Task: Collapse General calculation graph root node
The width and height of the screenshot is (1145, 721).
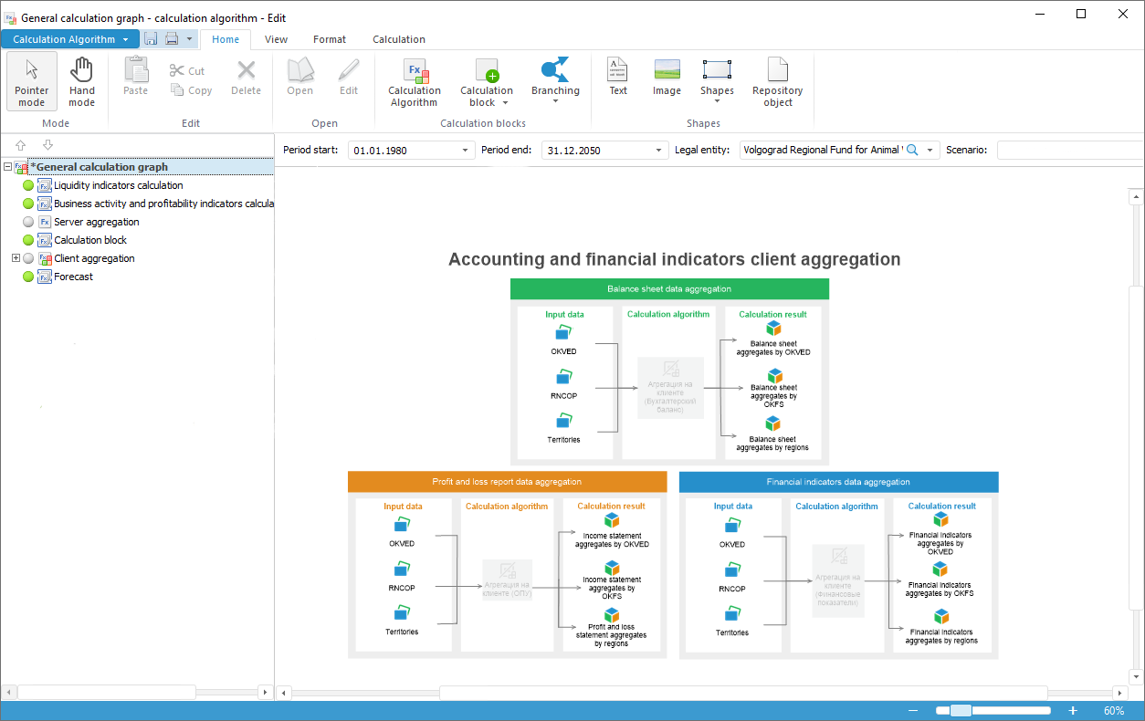Action: tap(7, 167)
